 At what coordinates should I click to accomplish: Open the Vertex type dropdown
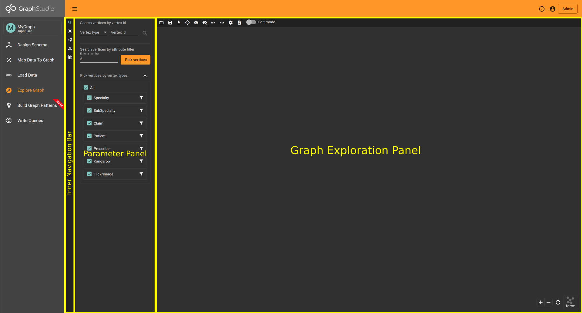tap(94, 32)
